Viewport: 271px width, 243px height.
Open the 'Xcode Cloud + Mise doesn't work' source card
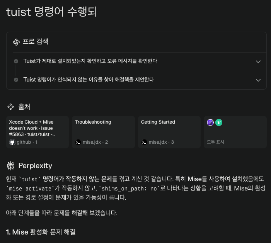click(37, 132)
